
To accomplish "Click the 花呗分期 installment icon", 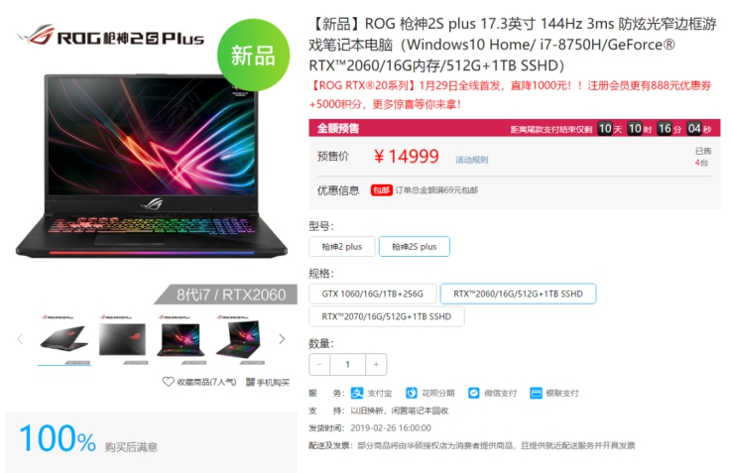I will [412, 393].
